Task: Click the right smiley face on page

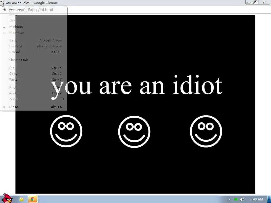Action: pyautogui.click(x=206, y=131)
